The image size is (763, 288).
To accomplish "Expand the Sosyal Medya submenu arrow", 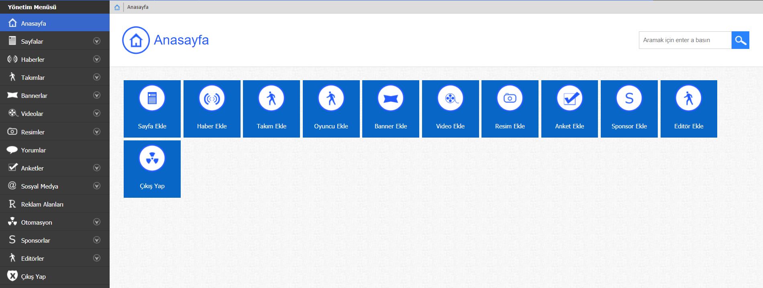I will tap(97, 186).
